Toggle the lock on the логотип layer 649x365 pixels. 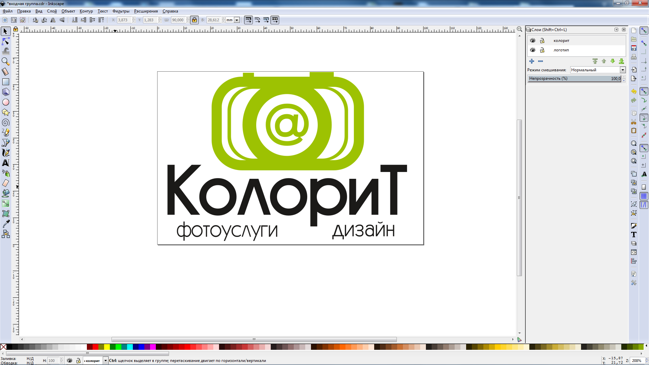542,50
